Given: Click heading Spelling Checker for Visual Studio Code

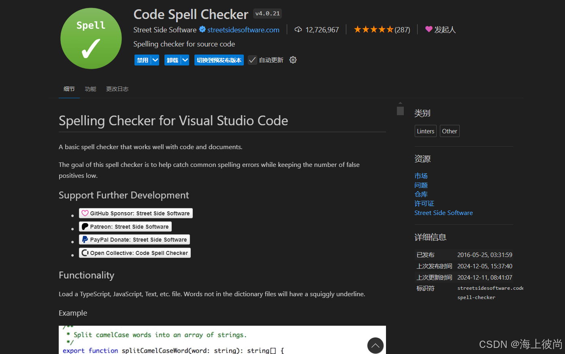Looking at the screenshot, I should coord(173,121).
